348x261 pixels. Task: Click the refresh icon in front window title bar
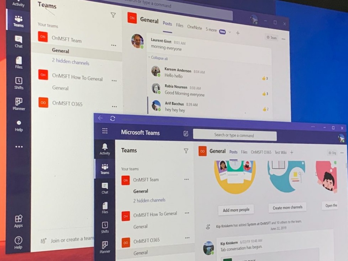(112, 118)
